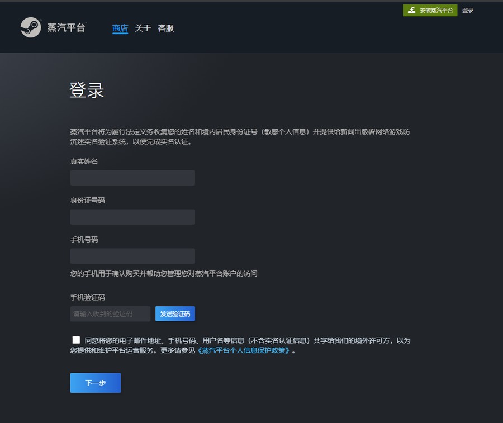Click the 手机验证码 field label
Screen dimensions: 503x423
pyautogui.click(x=88, y=297)
